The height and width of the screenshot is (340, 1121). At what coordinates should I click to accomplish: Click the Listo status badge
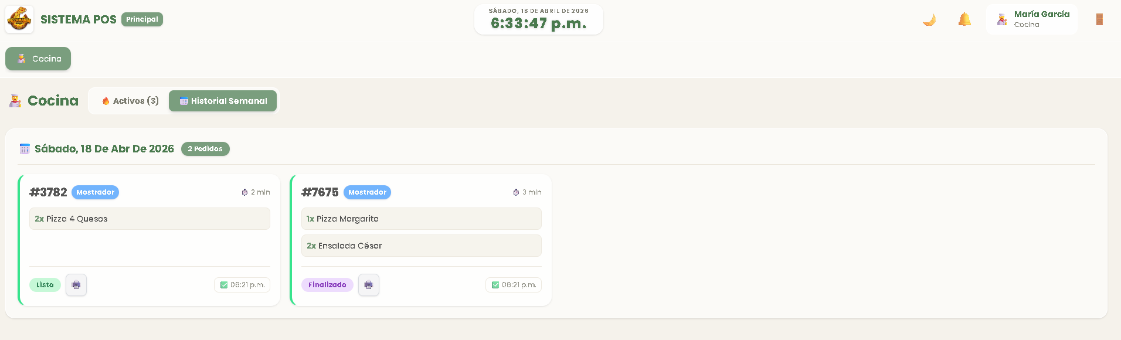tap(45, 285)
